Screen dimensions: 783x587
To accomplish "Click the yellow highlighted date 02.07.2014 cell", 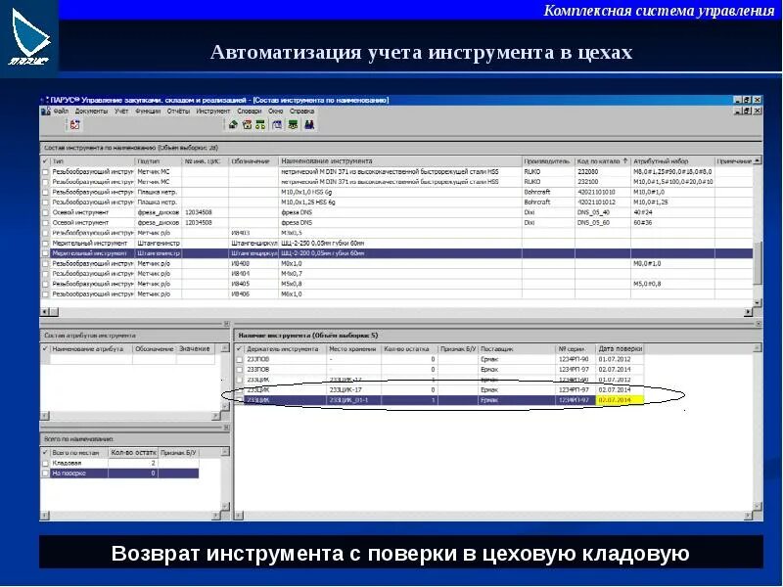I will coord(620,400).
